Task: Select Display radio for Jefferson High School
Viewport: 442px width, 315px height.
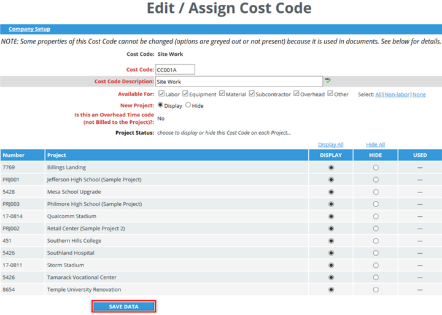Action: (331, 180)
